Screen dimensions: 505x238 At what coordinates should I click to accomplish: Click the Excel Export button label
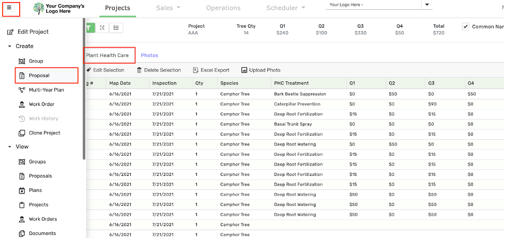(215, 70)
